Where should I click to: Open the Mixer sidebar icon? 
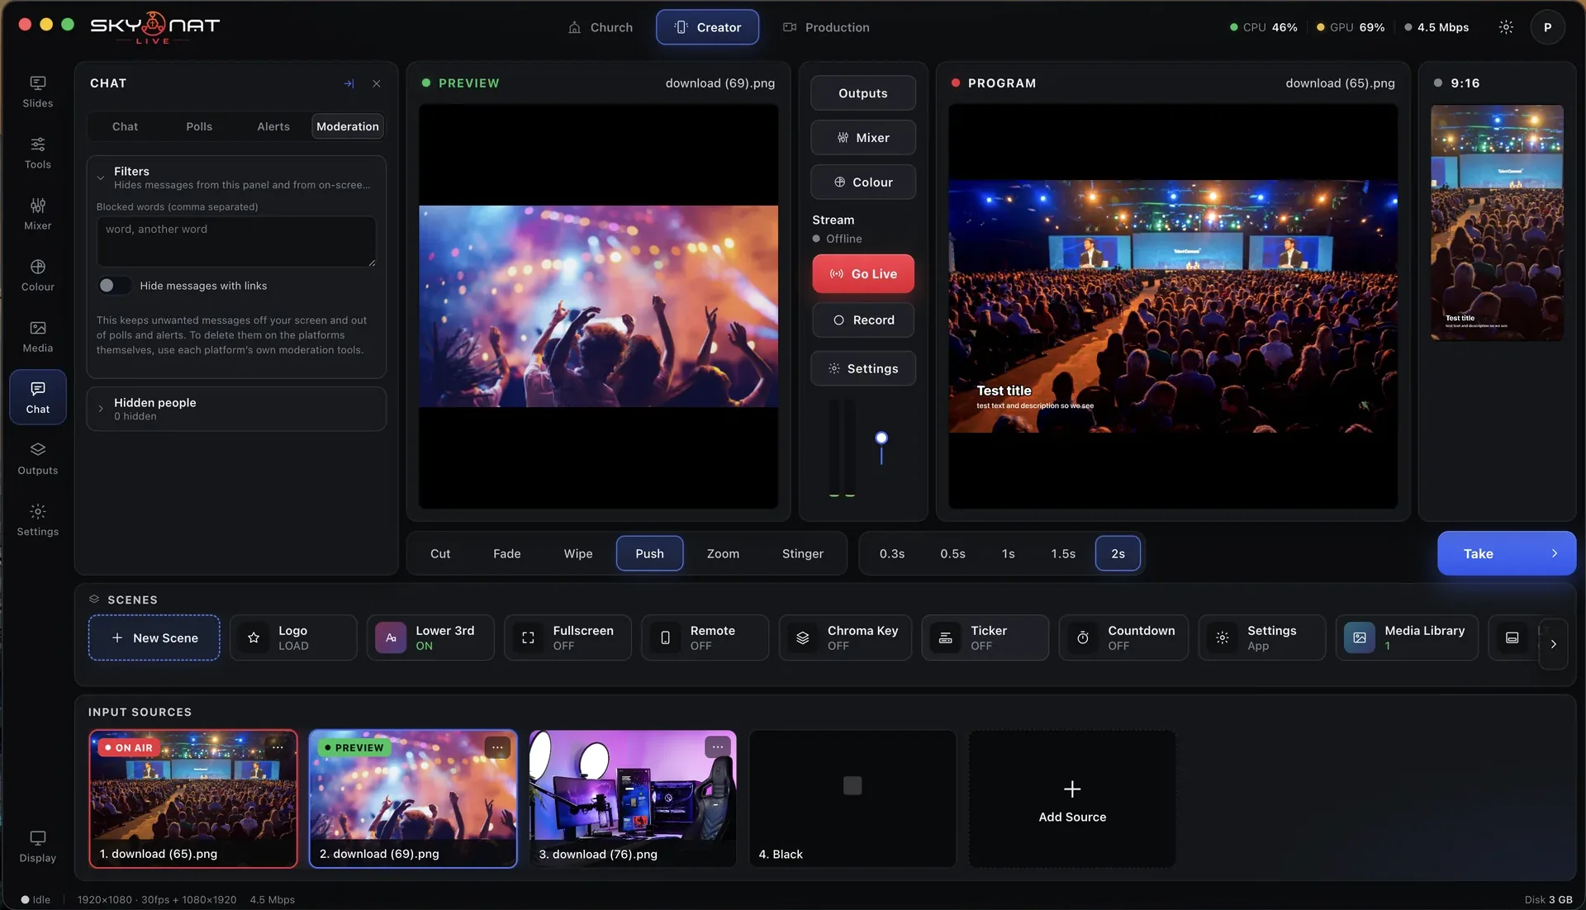coord(37,214)
